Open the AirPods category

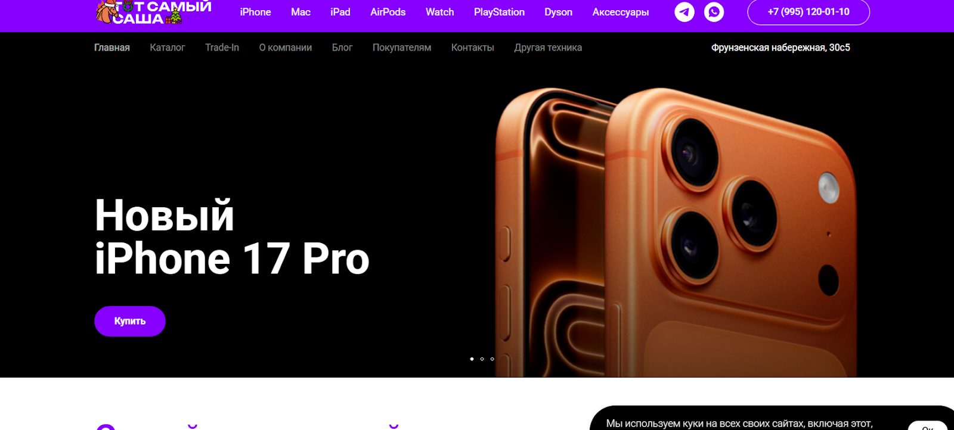click(x=388, y=12)
